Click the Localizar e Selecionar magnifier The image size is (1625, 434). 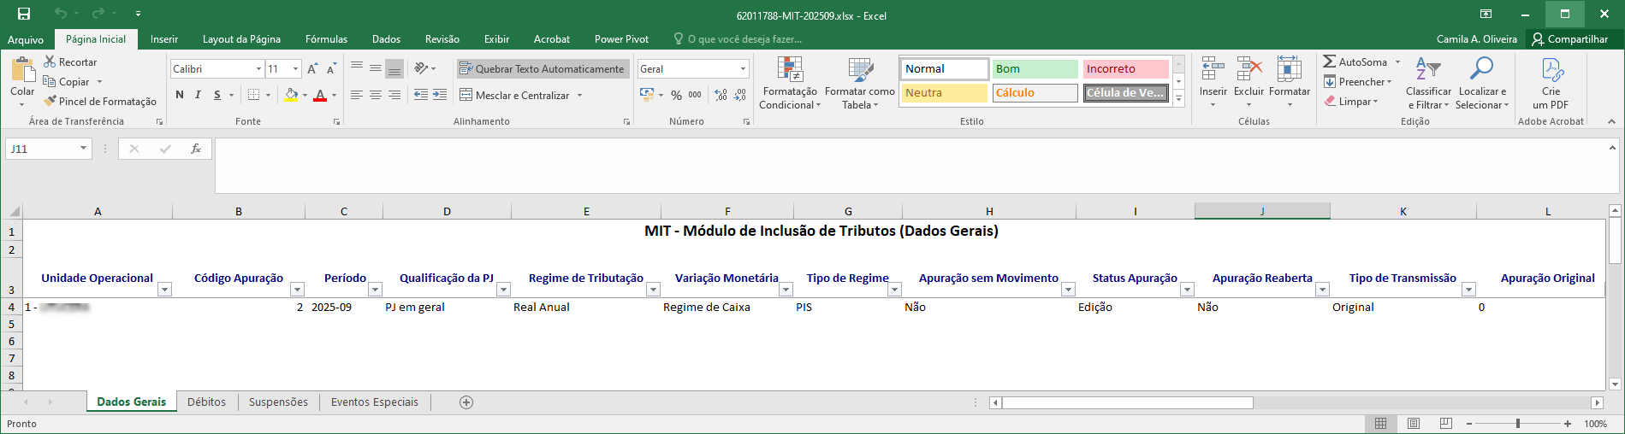tap(1481, 84)
